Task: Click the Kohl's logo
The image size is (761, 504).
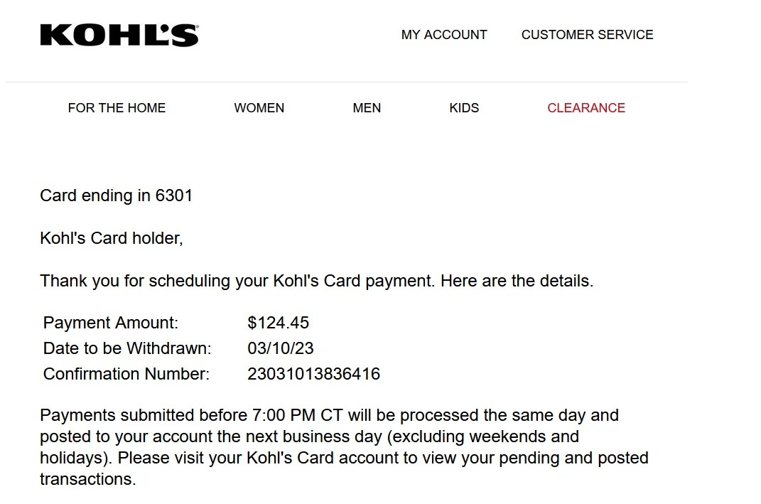Action: pyautogui.click(x=119, y=35)
